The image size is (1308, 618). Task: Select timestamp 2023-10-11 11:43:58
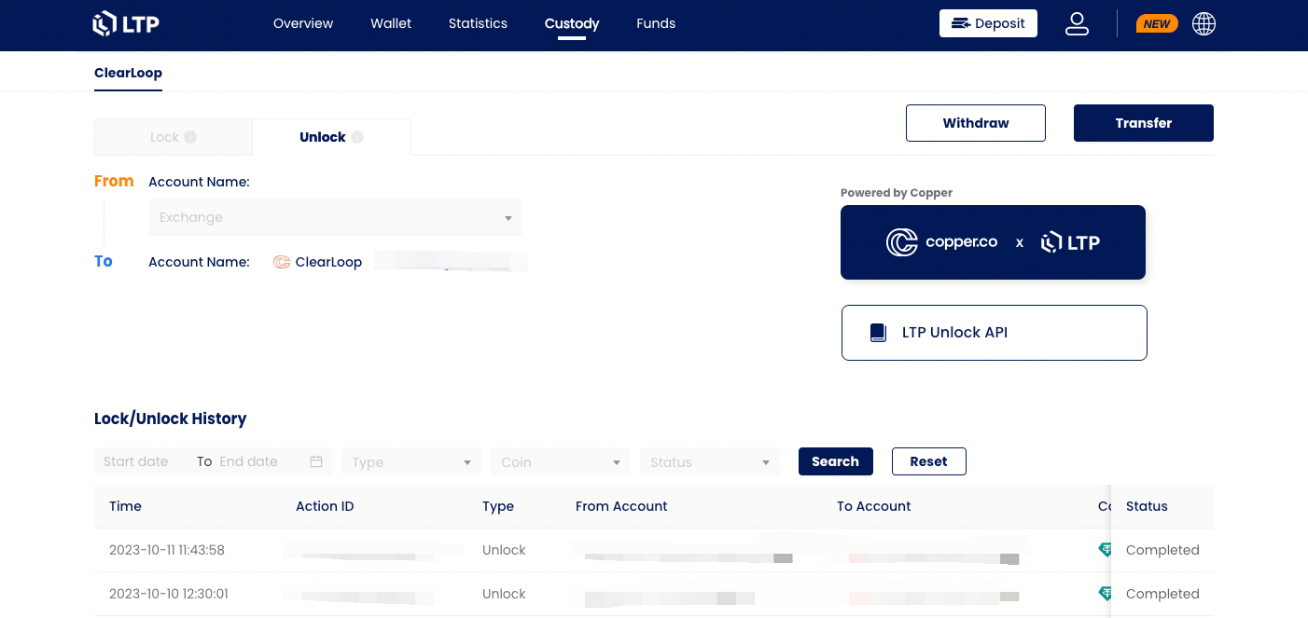click(x=167, y=550)
